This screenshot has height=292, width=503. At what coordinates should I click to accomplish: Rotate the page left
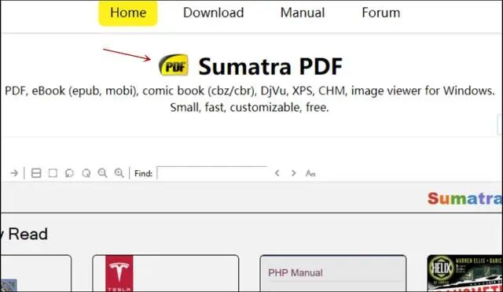click(x=69, y=173)
